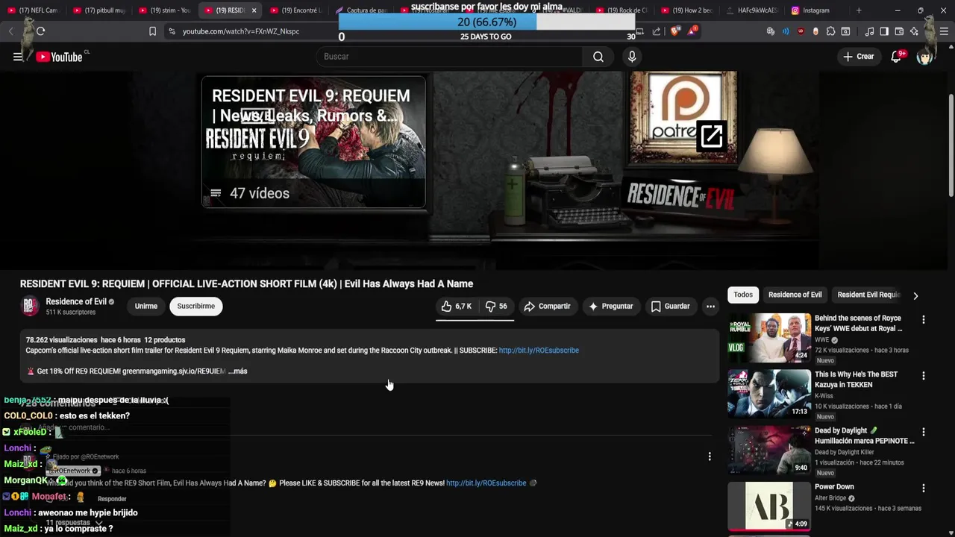Open Patreon external link on end screen
This screenshot has height=537, width=955.
712,136
